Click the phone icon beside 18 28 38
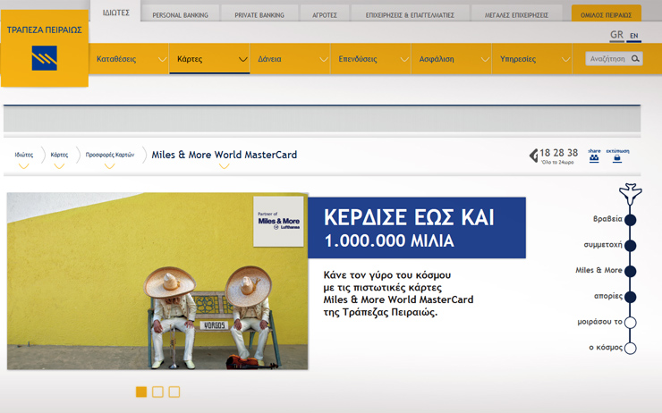 tap(534, 156)
